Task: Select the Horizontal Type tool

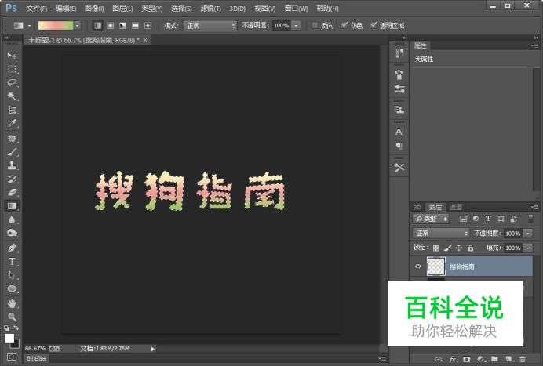Action: point(12,262)
